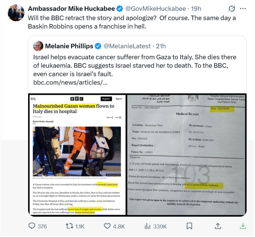Screen dimensions: 255x237
Task: Open the three-dot more options menu
Action: 243,9
